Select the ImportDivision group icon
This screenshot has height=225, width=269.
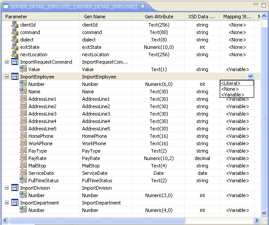point(15,188)
